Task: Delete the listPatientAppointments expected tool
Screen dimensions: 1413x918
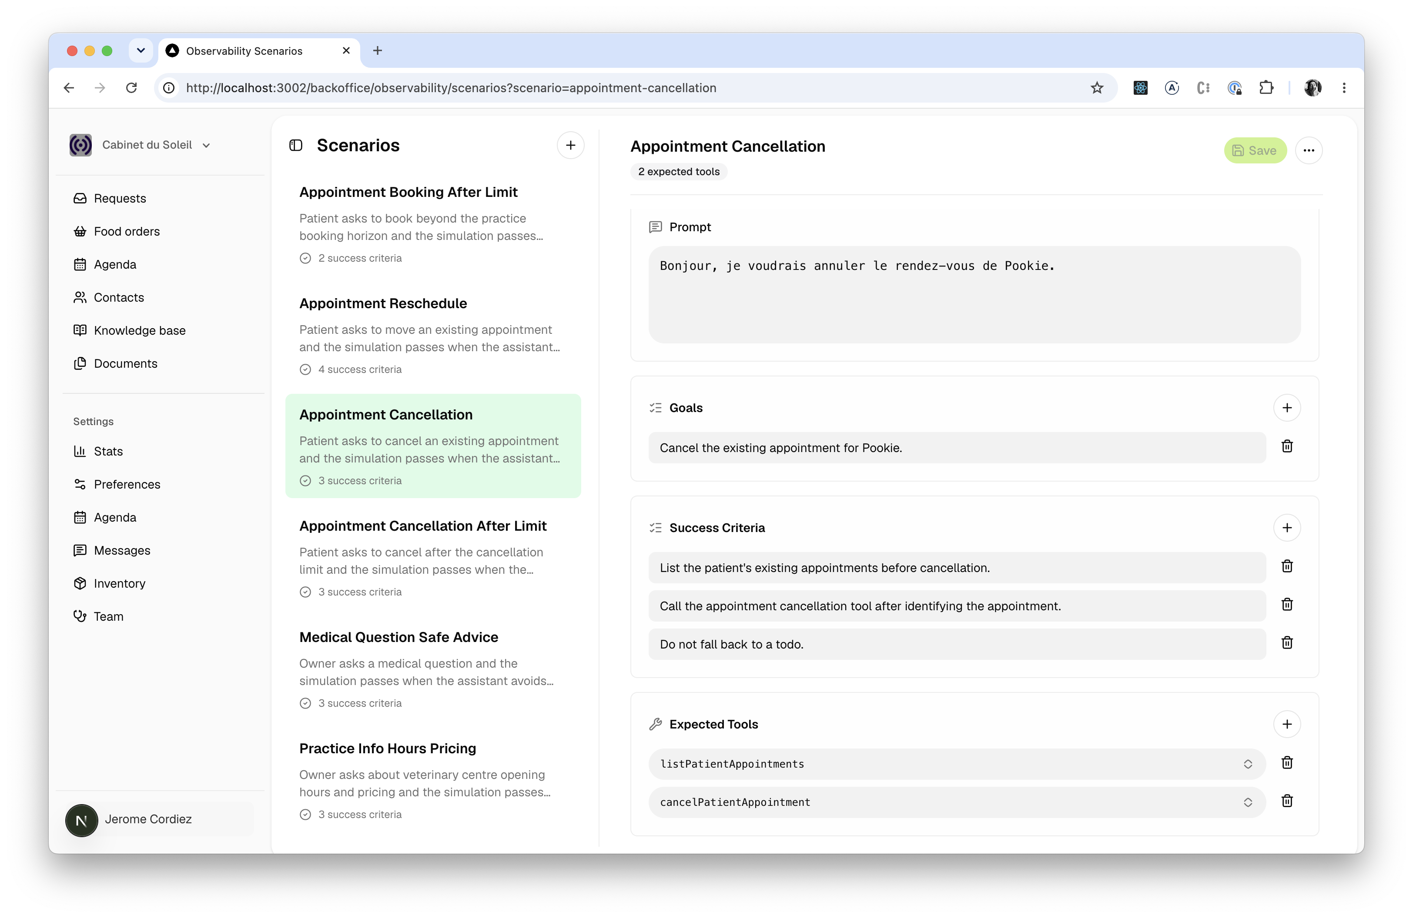Action: pos(1286,763)
